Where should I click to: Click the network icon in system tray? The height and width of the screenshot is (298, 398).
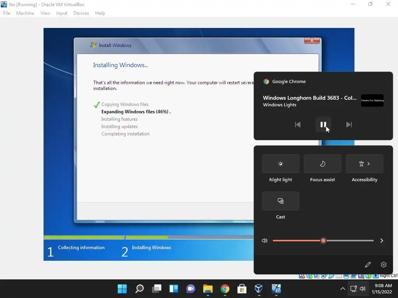click(353, 289)
